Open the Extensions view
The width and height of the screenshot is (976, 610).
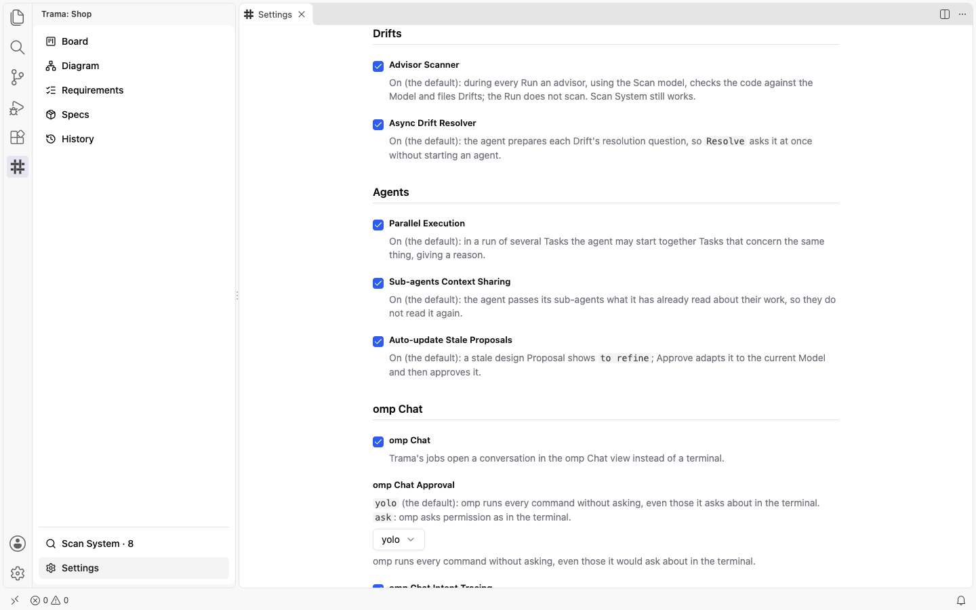point(18,137)
